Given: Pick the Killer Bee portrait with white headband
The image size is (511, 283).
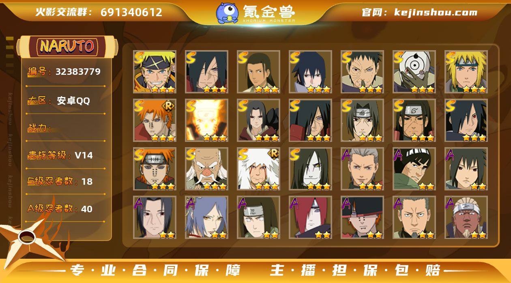Looking at the screenshot, I should 466,218.
